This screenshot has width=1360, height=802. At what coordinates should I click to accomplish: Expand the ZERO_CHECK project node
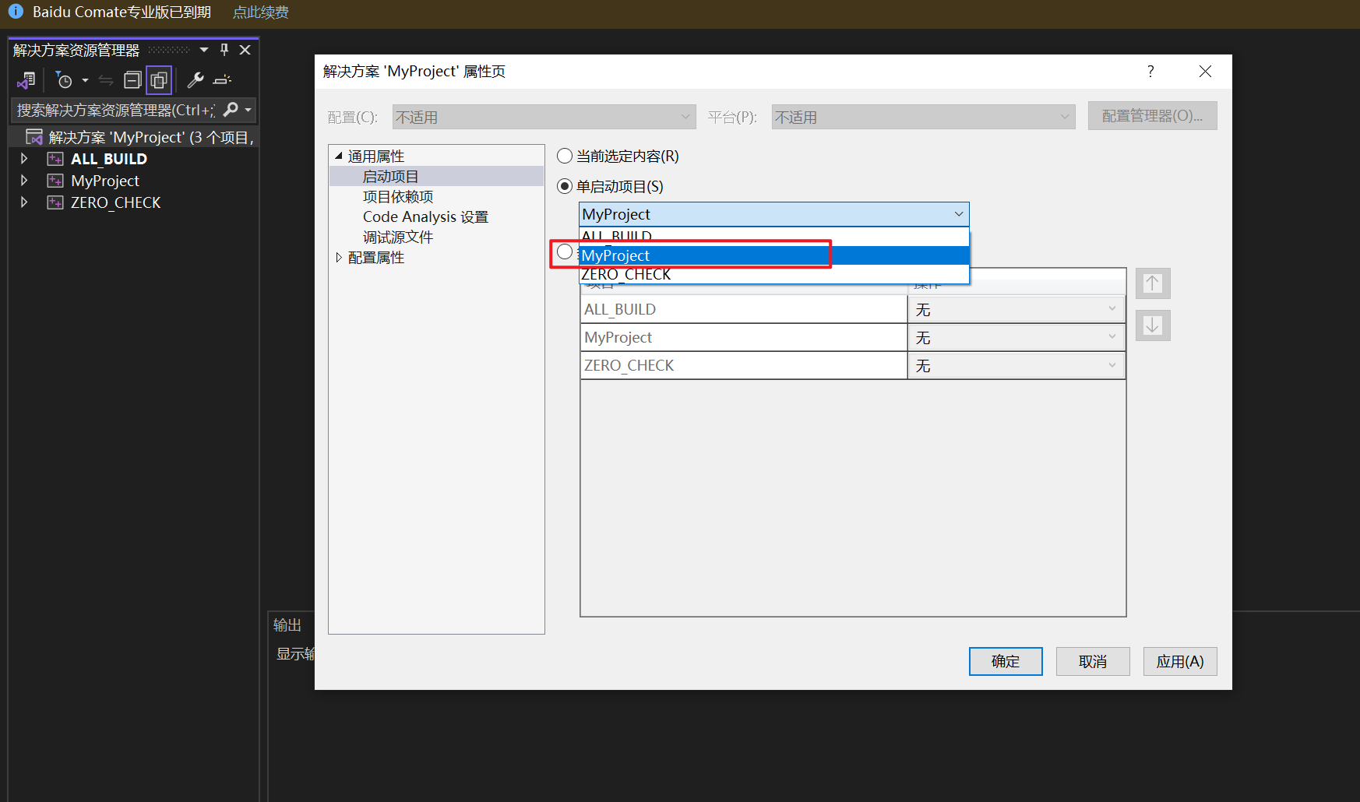[24, 202]
